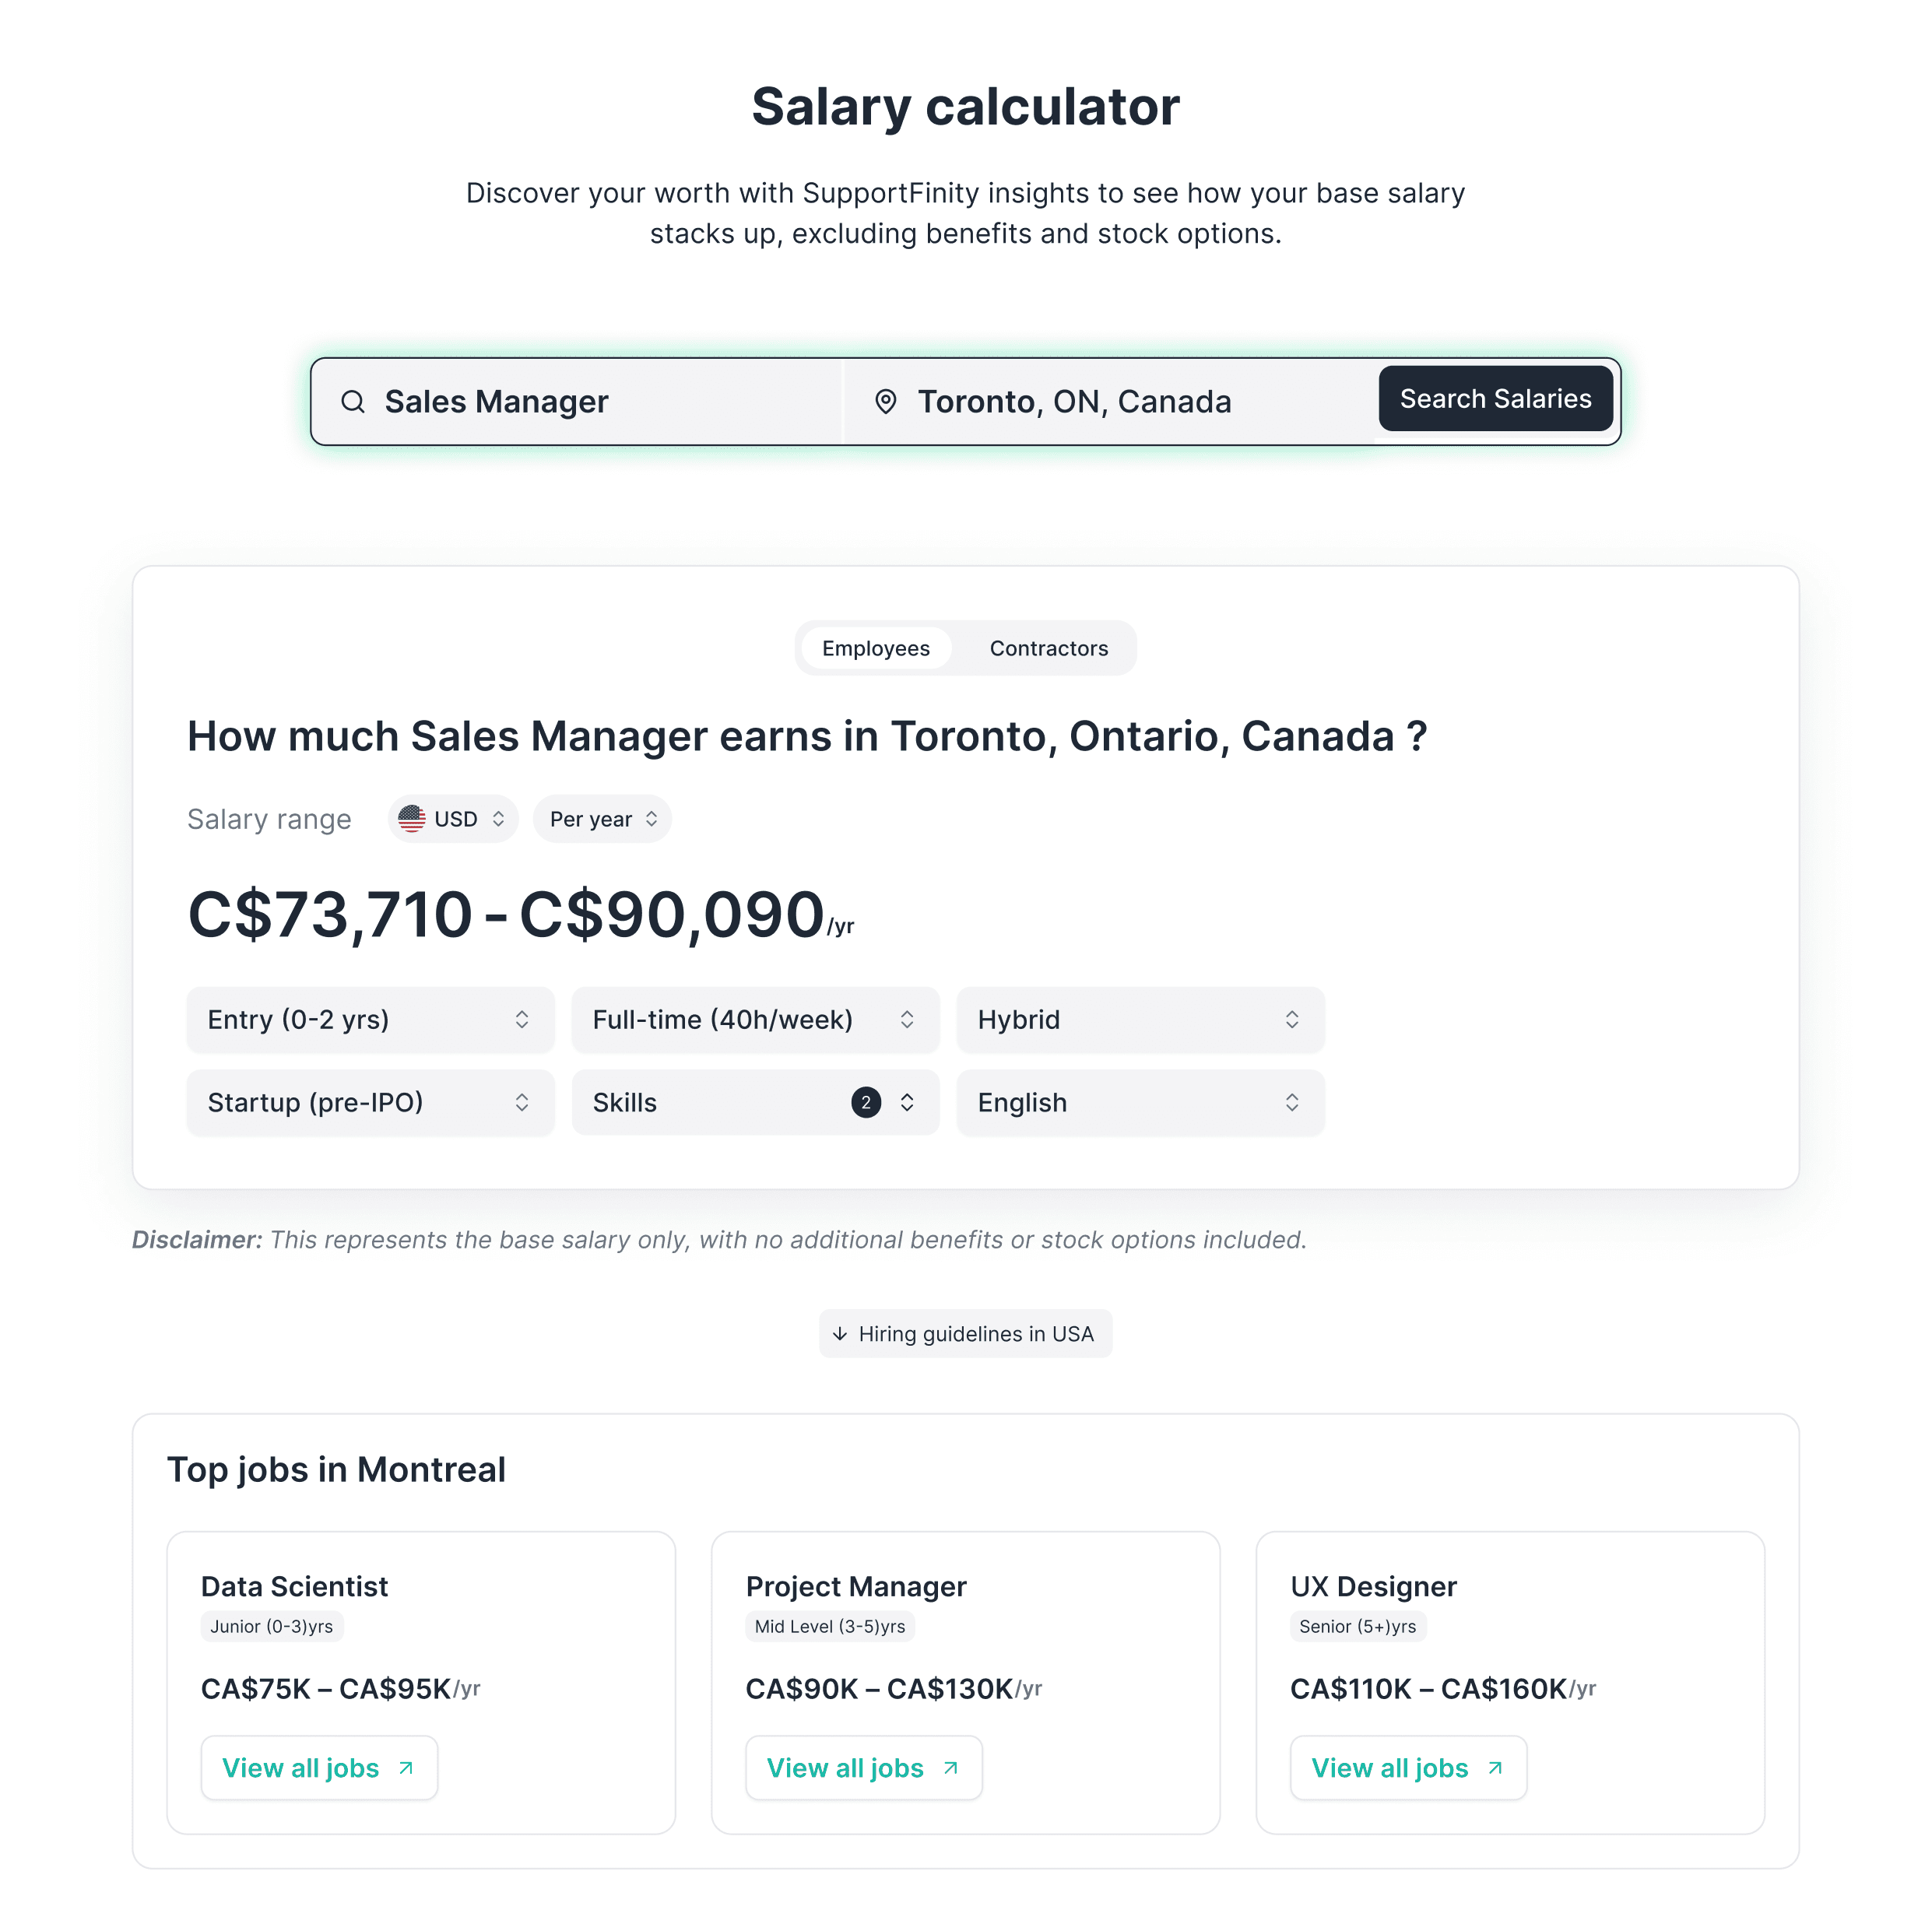Click the chevron on the English language selector
This screenshot has width=1932, height=1924.
[1293, 1102]
